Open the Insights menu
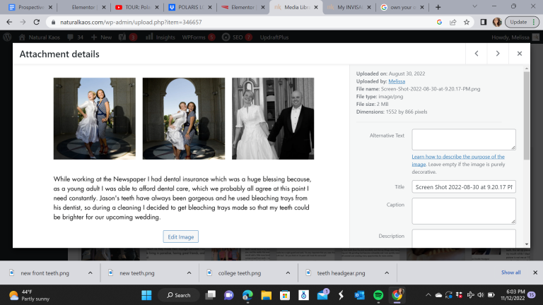This screenshot has width=543, height=305. coord(160,37)
